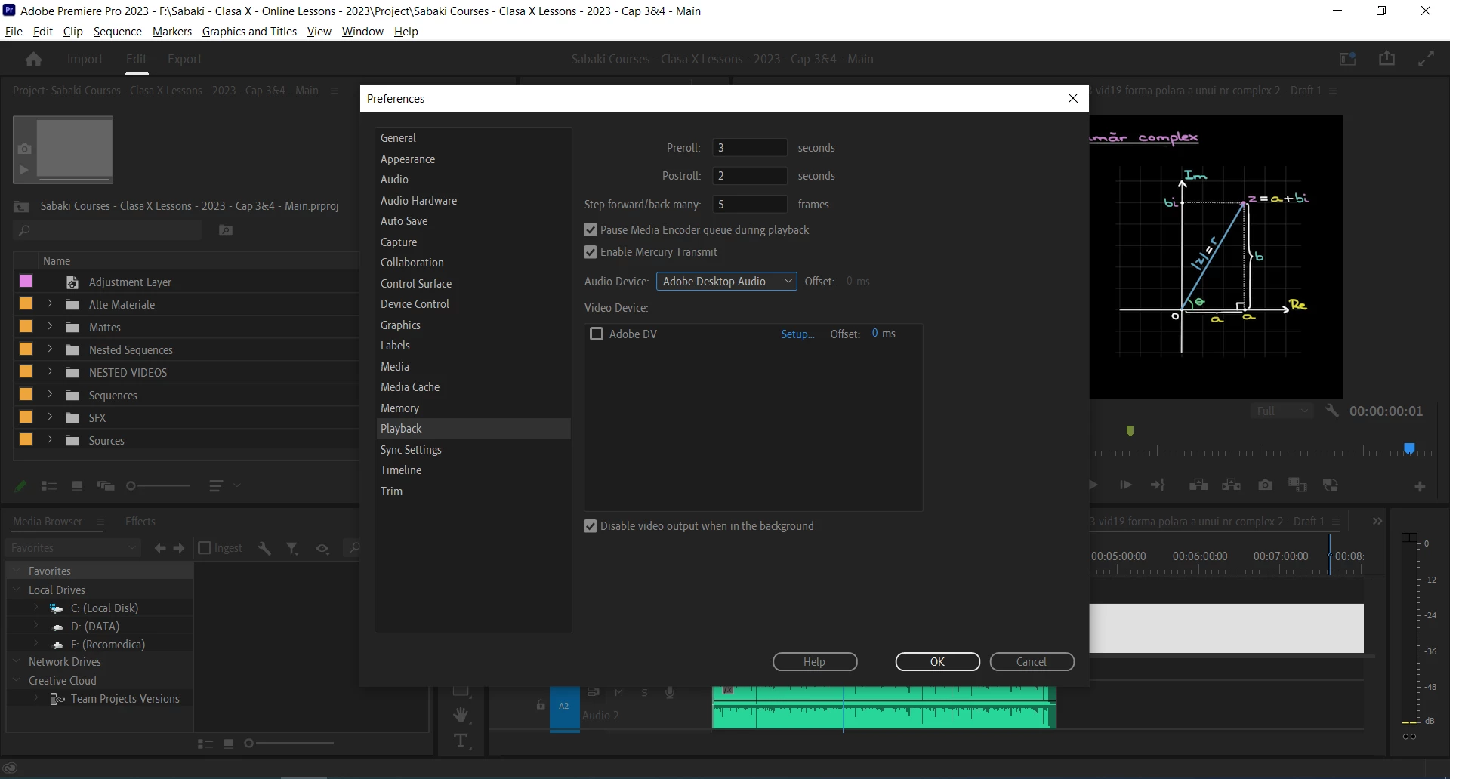
Task: Click the Step Forward one frame button
Action: coord(1125,485)
